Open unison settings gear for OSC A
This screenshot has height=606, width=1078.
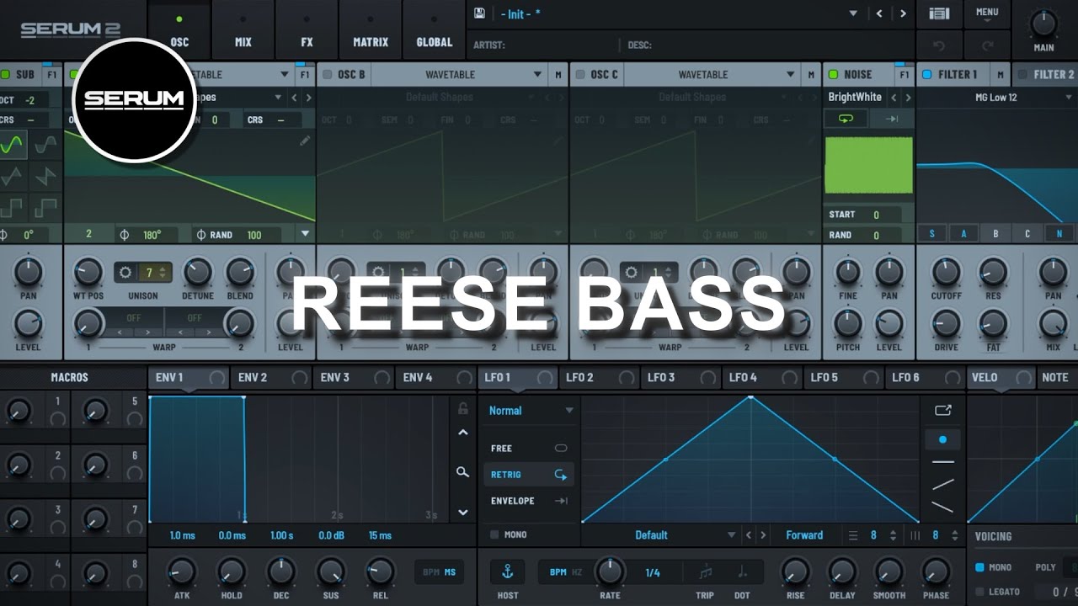point(126,272)
